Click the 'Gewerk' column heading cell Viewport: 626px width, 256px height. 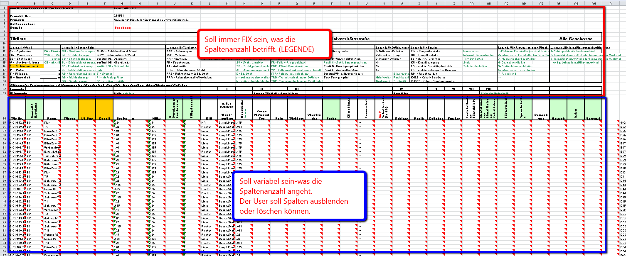(x=558, y=110)
